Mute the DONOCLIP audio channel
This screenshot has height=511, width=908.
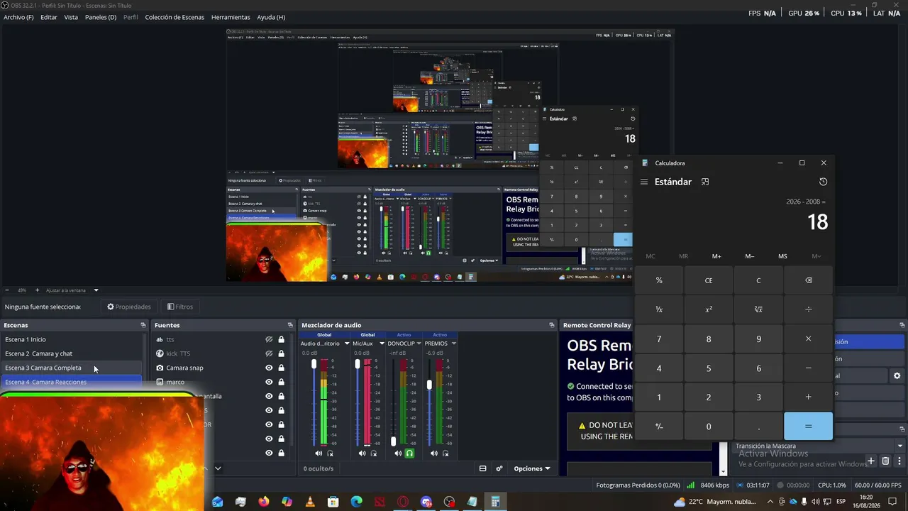click(398, 453)
